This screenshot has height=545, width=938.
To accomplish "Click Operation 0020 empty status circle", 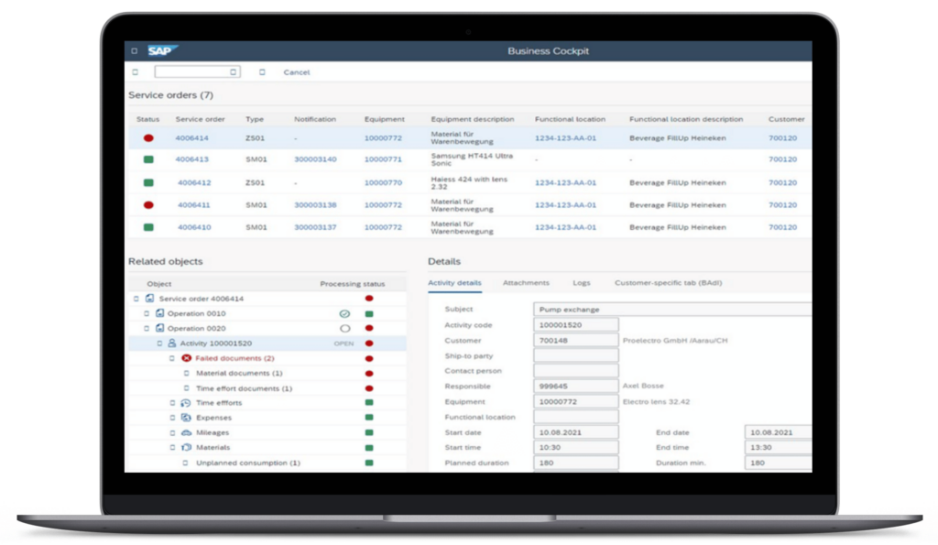I will tap(344, 328).
